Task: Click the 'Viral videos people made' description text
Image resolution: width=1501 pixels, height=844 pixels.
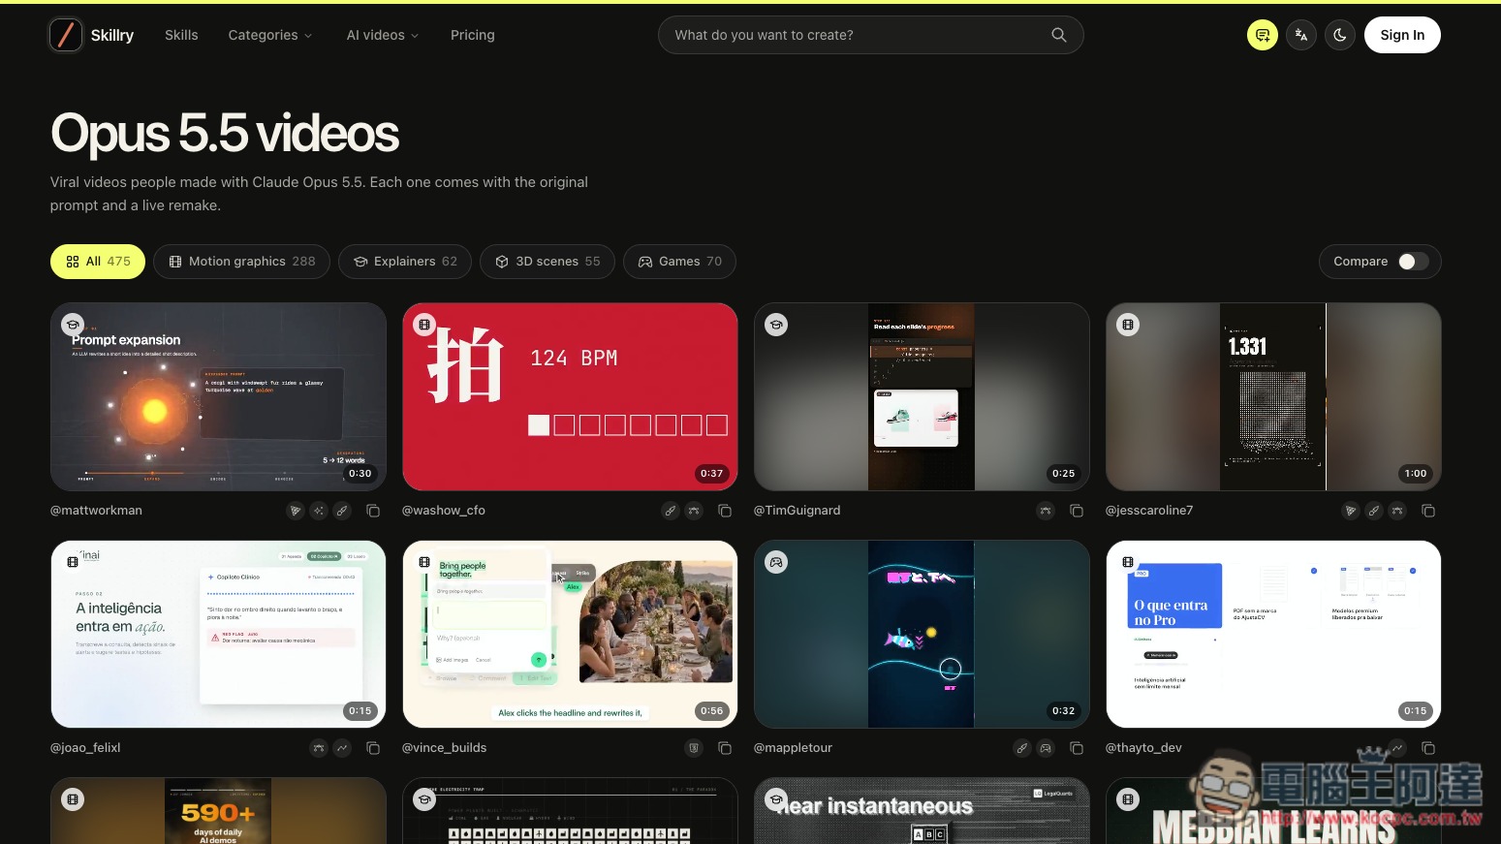Action: point(320,194)
